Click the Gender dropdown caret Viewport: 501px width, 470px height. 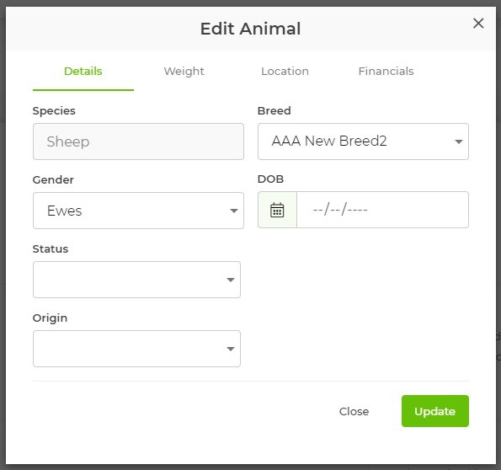point(234,211)
